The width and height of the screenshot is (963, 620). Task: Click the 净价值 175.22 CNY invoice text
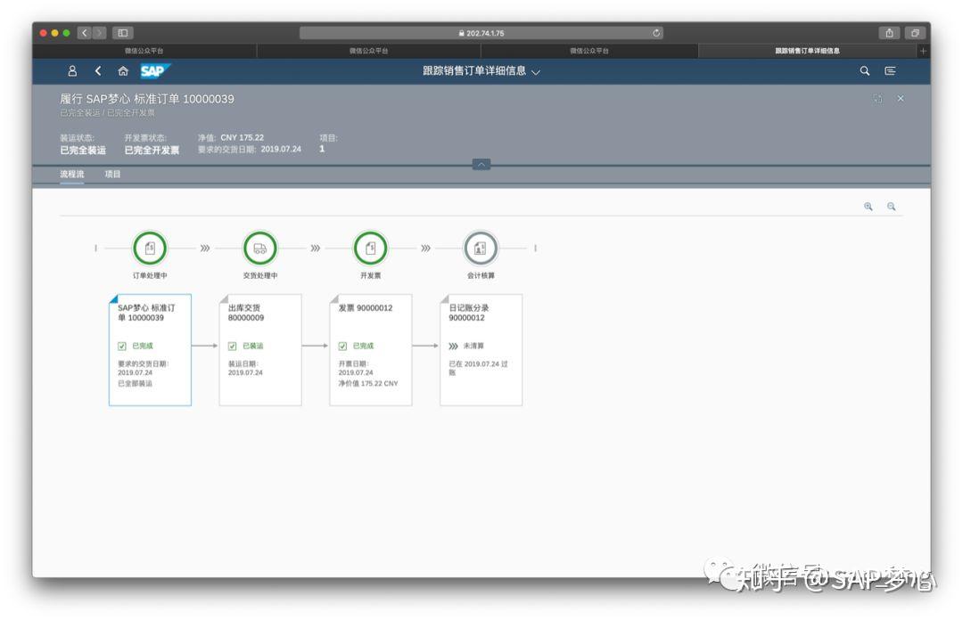(368, 384)
